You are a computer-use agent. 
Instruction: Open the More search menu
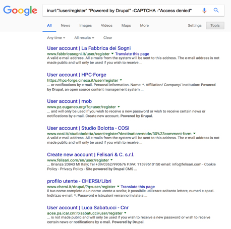[144, 26]
